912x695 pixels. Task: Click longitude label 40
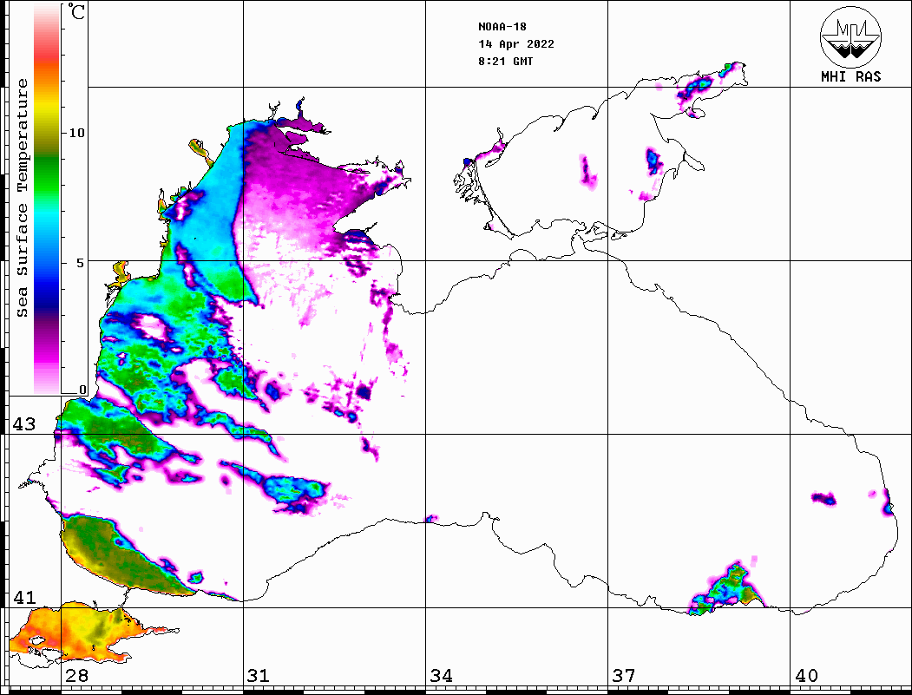[x=806, y=676]
